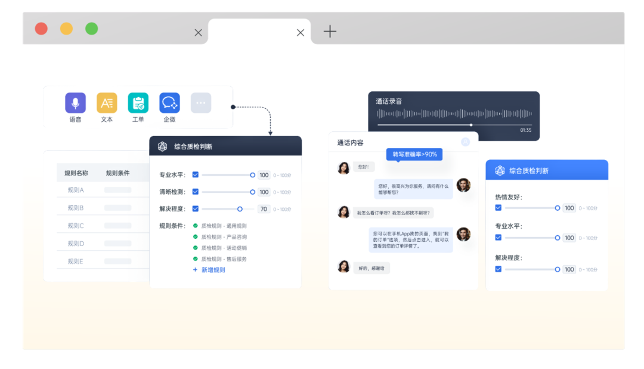Click the 01:35 recording timestamp
The width and height of the screenshot is (644, 369).
coord(526,130)
